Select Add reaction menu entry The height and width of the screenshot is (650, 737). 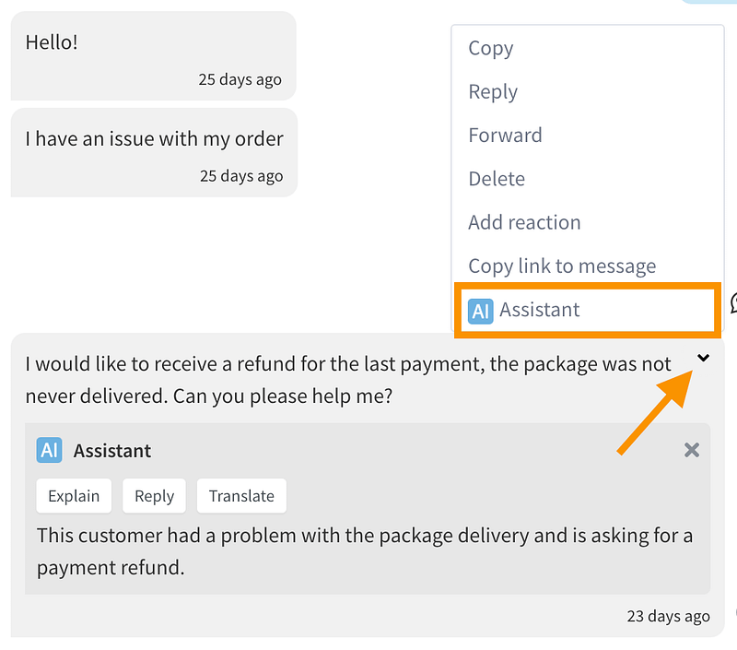524,222
